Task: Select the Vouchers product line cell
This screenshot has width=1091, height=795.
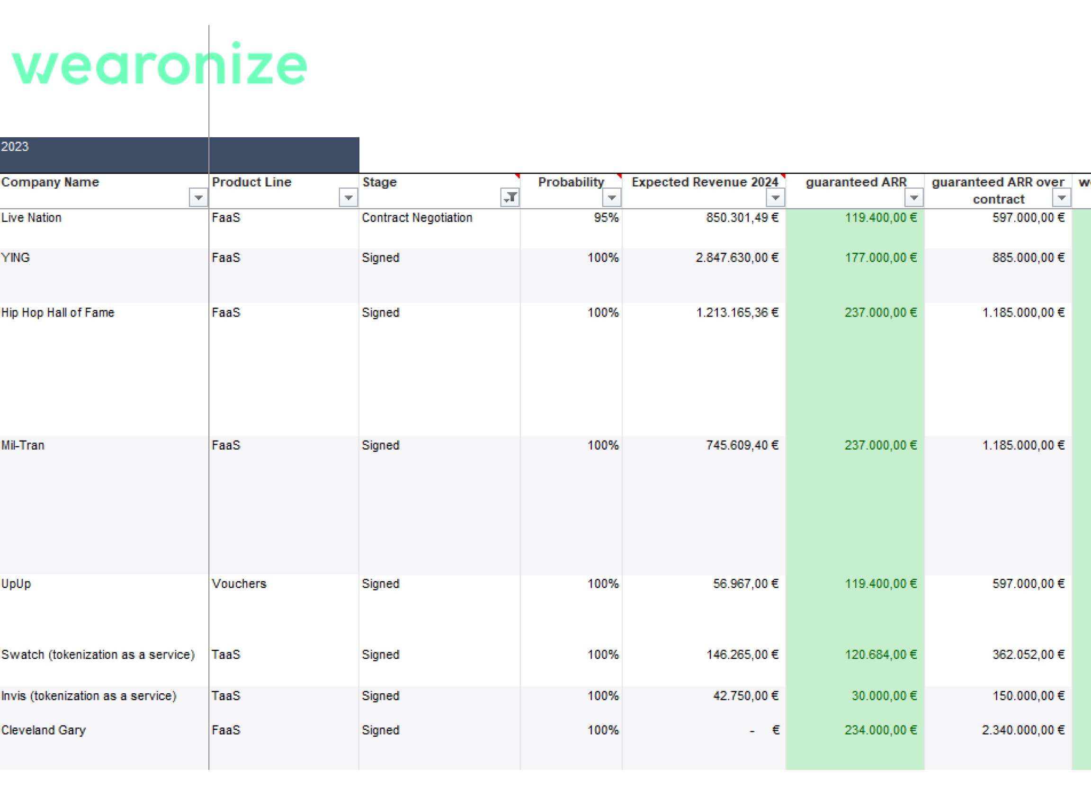Action: click(x=284, y=610)
